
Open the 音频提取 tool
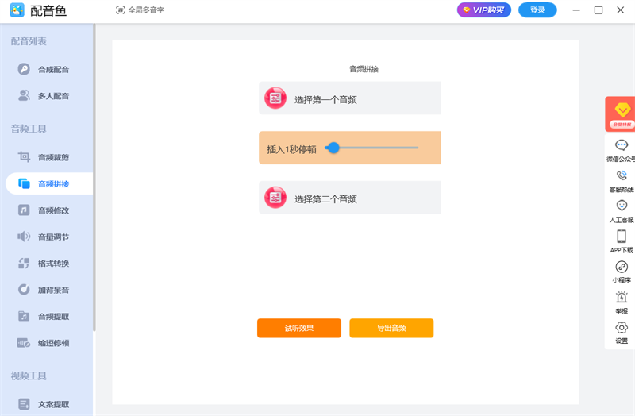(x=52, y=316)
